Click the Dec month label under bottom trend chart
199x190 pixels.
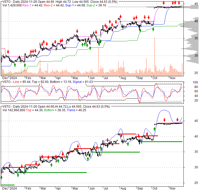click(x=5, y=188)
